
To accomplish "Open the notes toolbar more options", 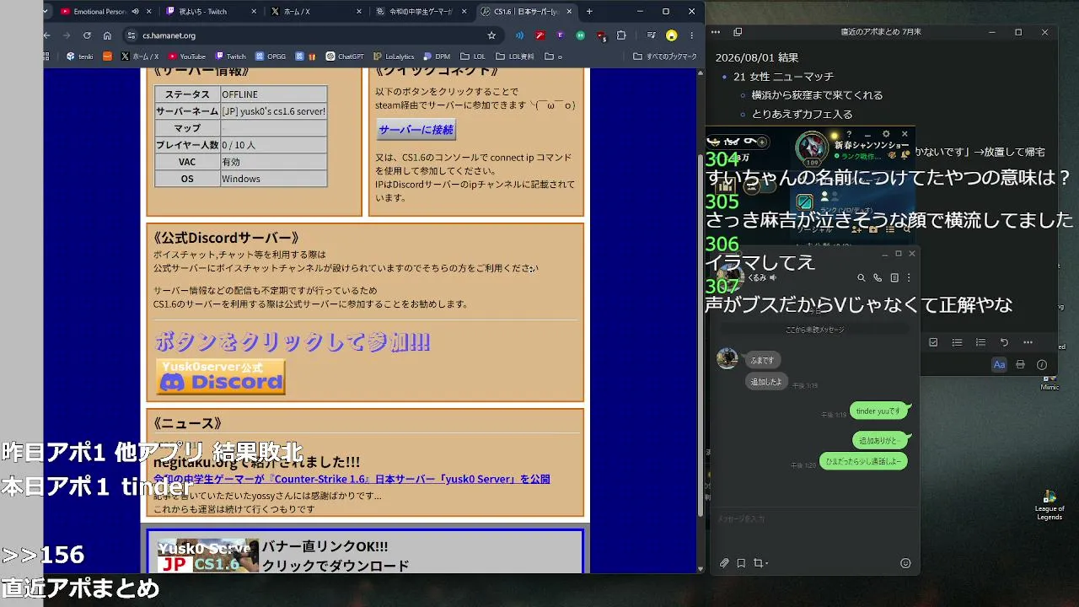I will tap(1028, 342).
